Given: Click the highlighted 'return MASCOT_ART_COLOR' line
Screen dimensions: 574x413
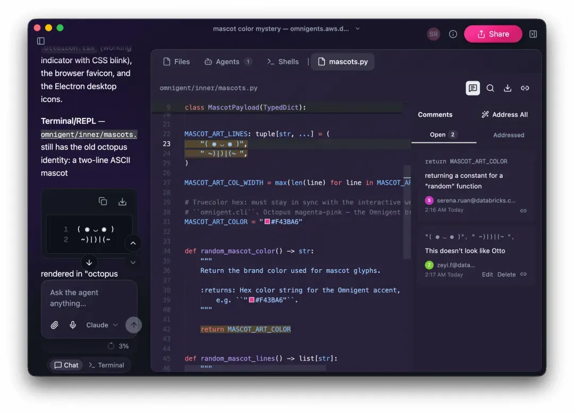Looking at the screenshot, I should coord(246,329).
